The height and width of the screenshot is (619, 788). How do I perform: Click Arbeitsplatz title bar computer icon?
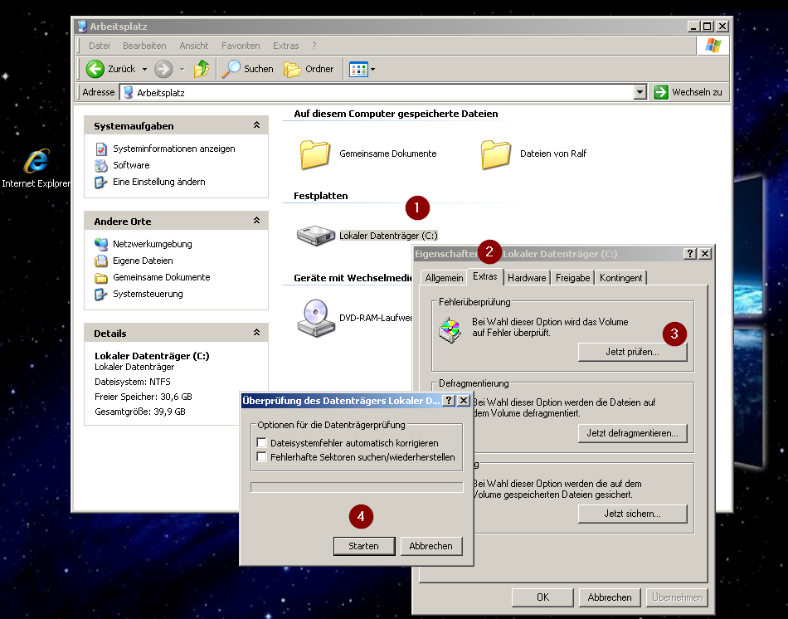[82, 27]
